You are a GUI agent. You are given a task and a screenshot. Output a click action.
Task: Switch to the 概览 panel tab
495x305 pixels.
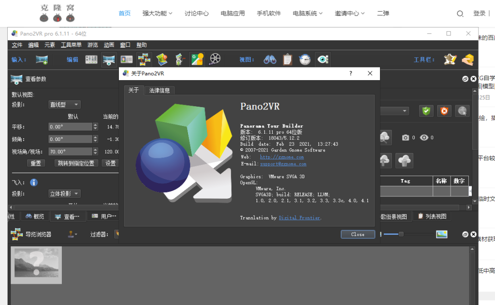35,216
